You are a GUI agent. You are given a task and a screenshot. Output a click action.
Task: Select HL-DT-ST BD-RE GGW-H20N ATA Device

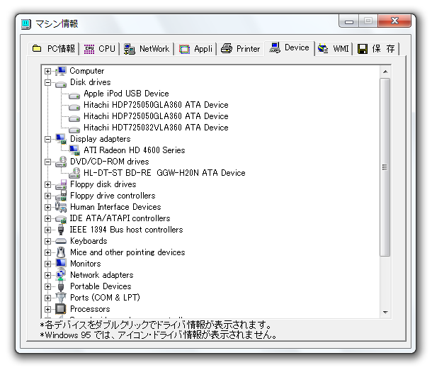point(164,173)
